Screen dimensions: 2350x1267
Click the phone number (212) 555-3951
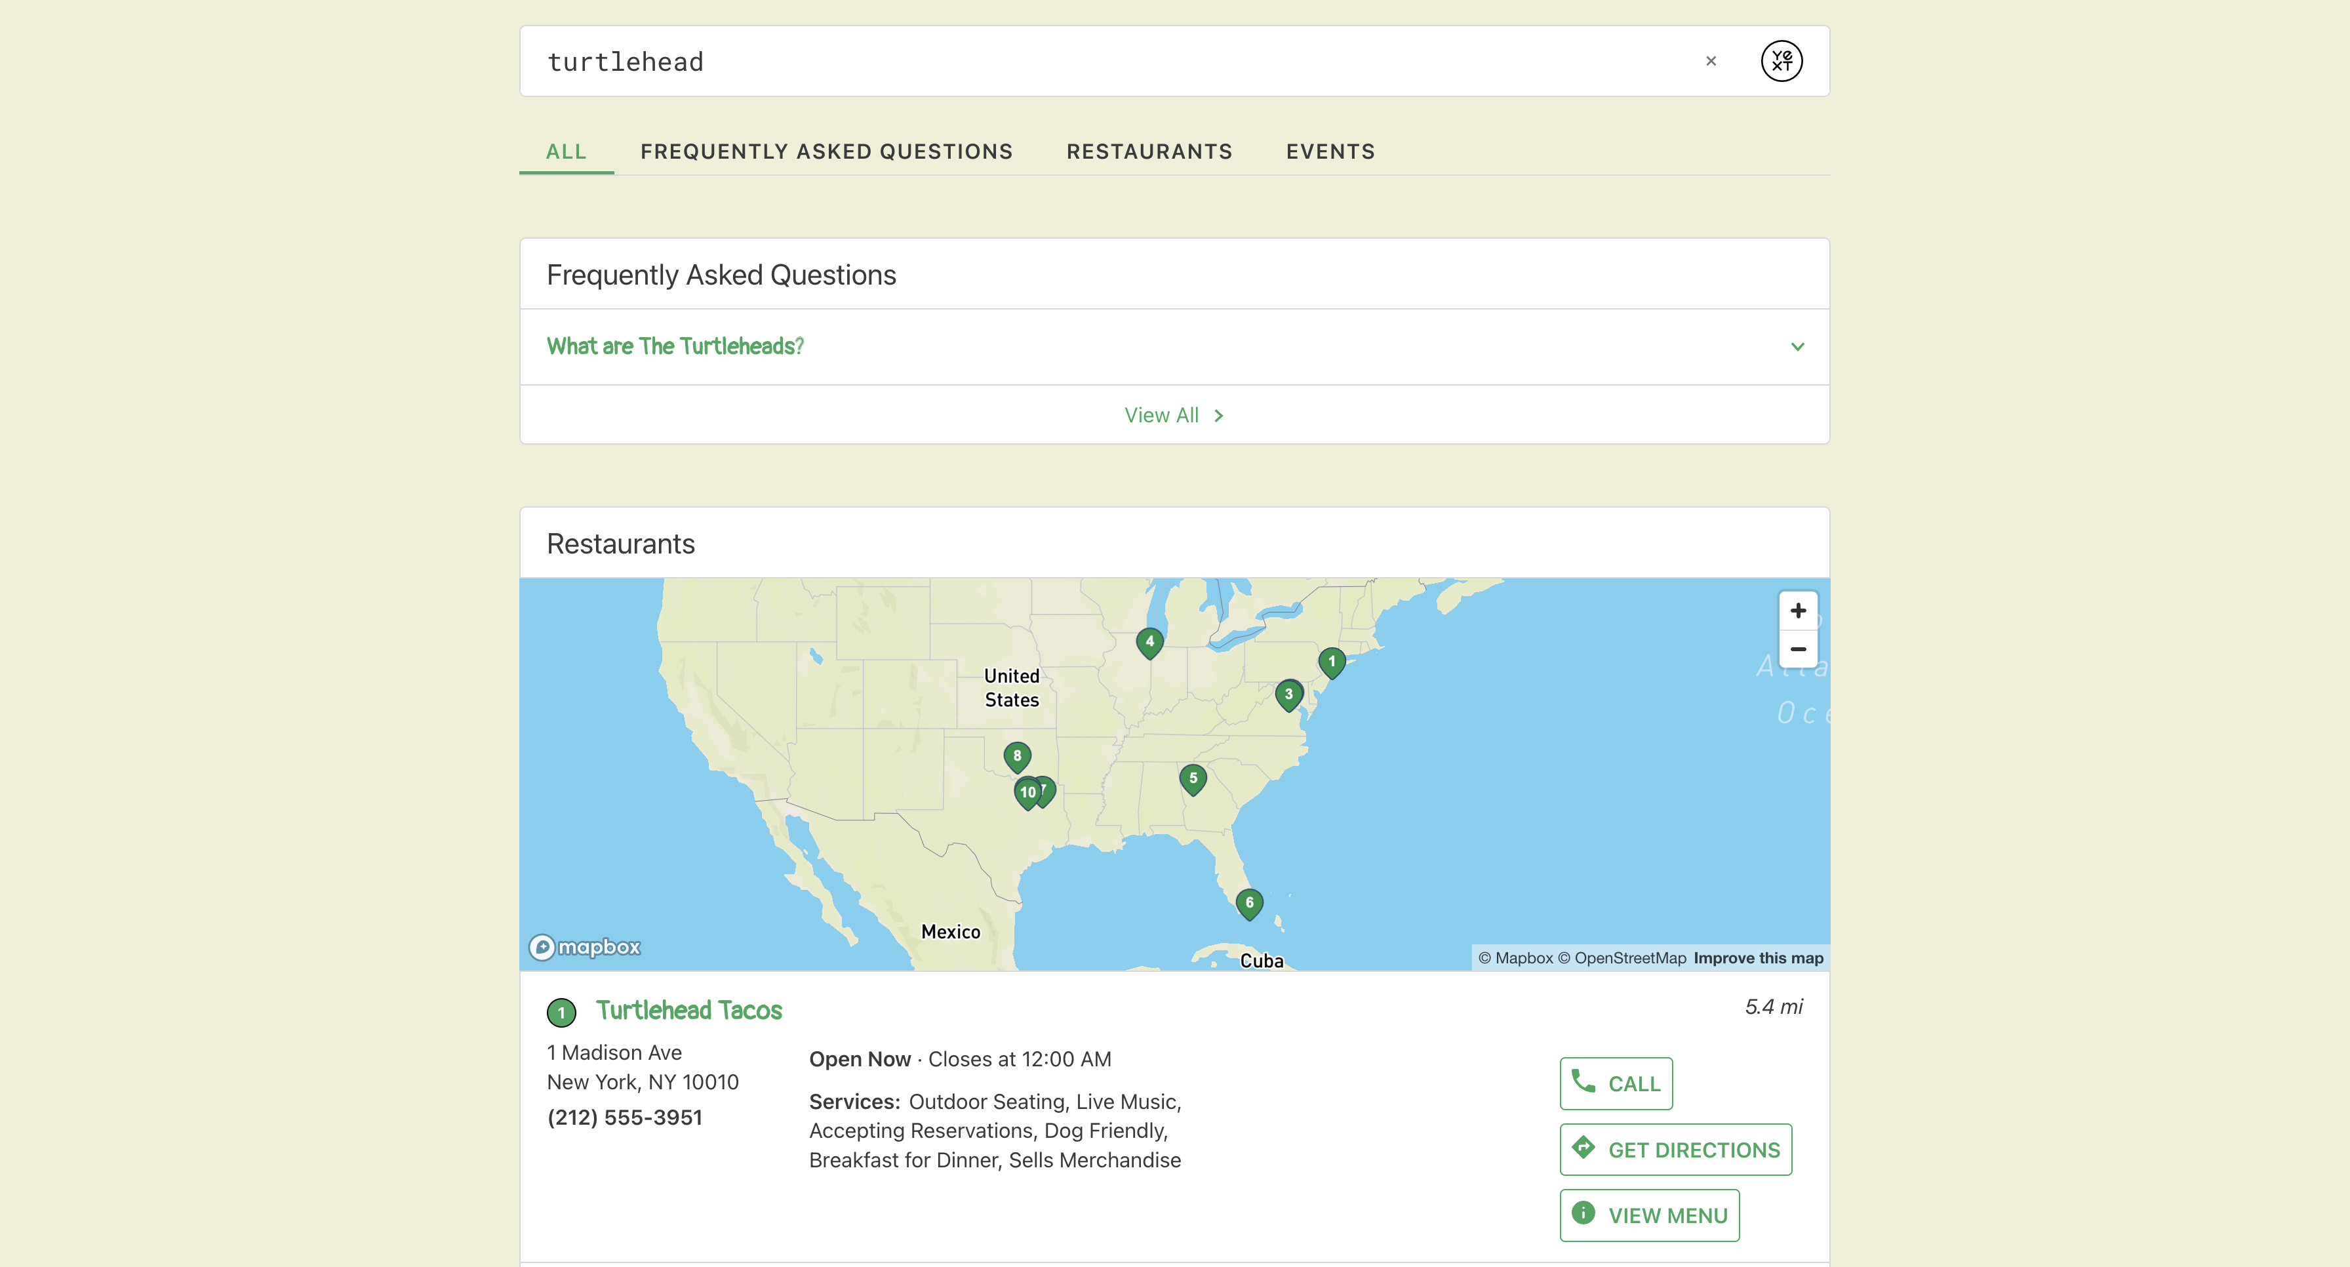[625, 1117]
